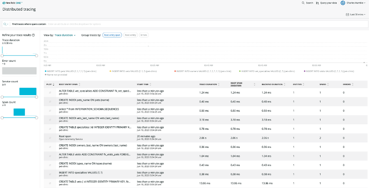Viewport: 369px width, 188px height.
Task: Open ALTER TABLE vet_specialties ADD CONSTRAINT trace
Action: [95, 91]
